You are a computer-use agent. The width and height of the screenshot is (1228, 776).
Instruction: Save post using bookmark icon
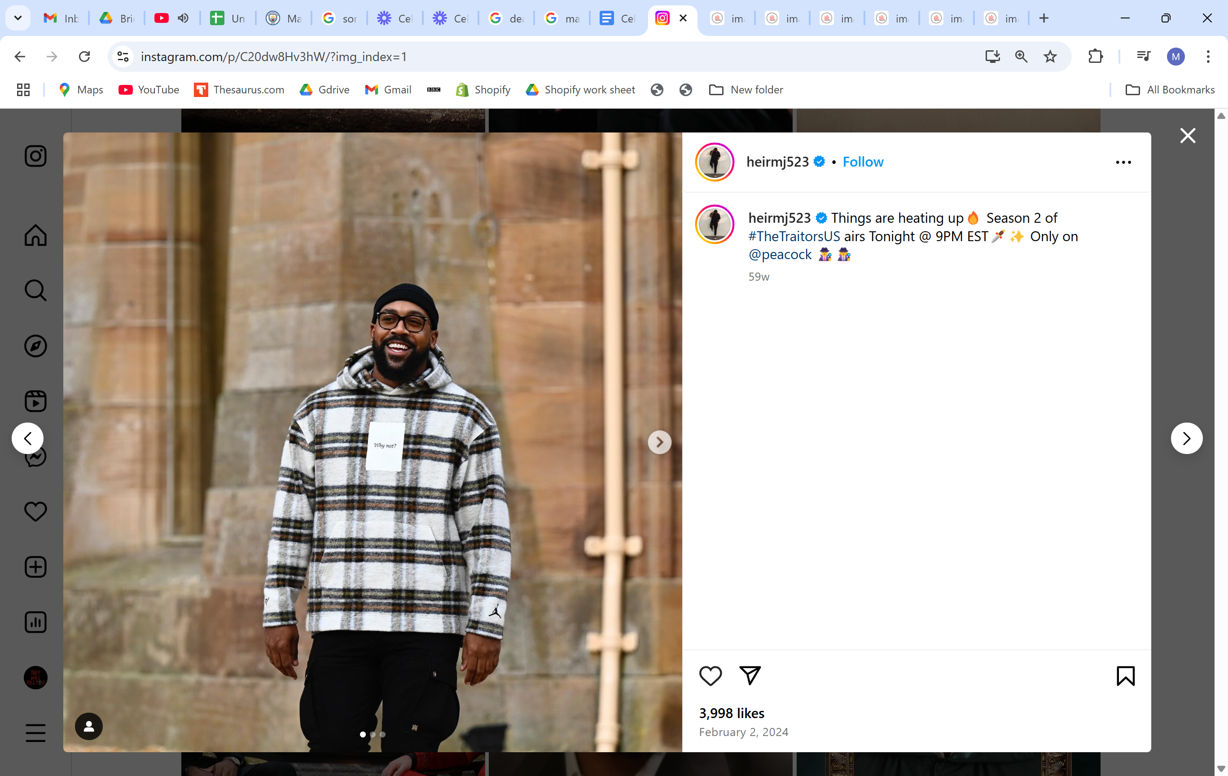[1125, 675]
